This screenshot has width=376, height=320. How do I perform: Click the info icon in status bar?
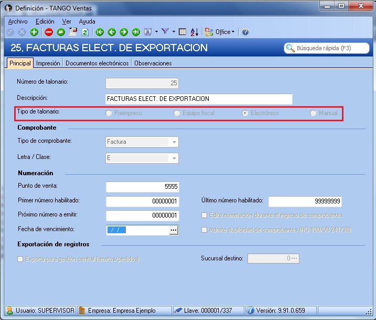point(251,311)
